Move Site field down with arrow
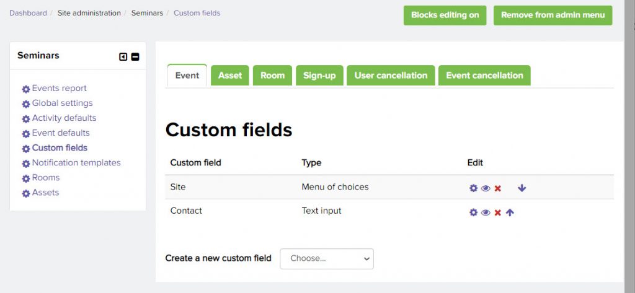 (522, 188)
